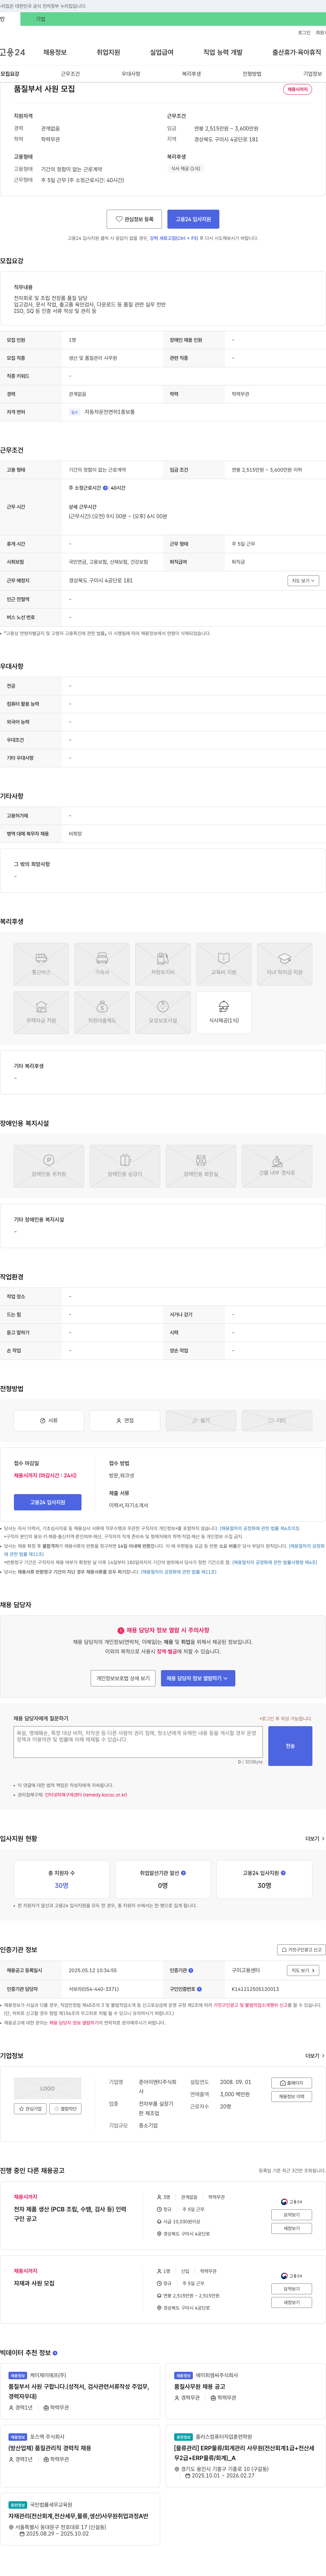Click the 기타 screening method icon

[x=277, y=1420]
